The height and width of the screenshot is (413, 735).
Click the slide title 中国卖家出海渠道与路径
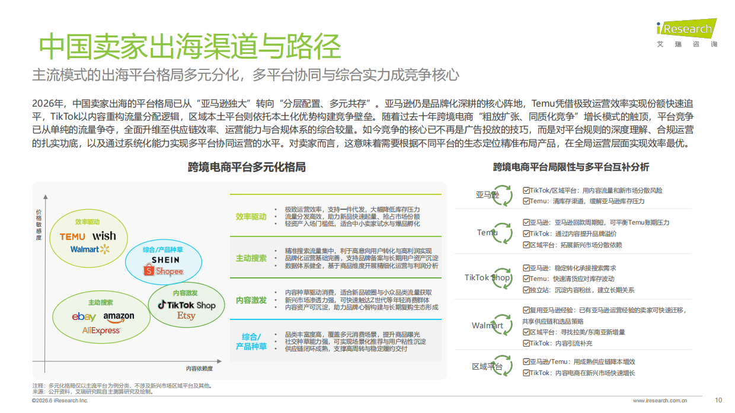(189, 47)
